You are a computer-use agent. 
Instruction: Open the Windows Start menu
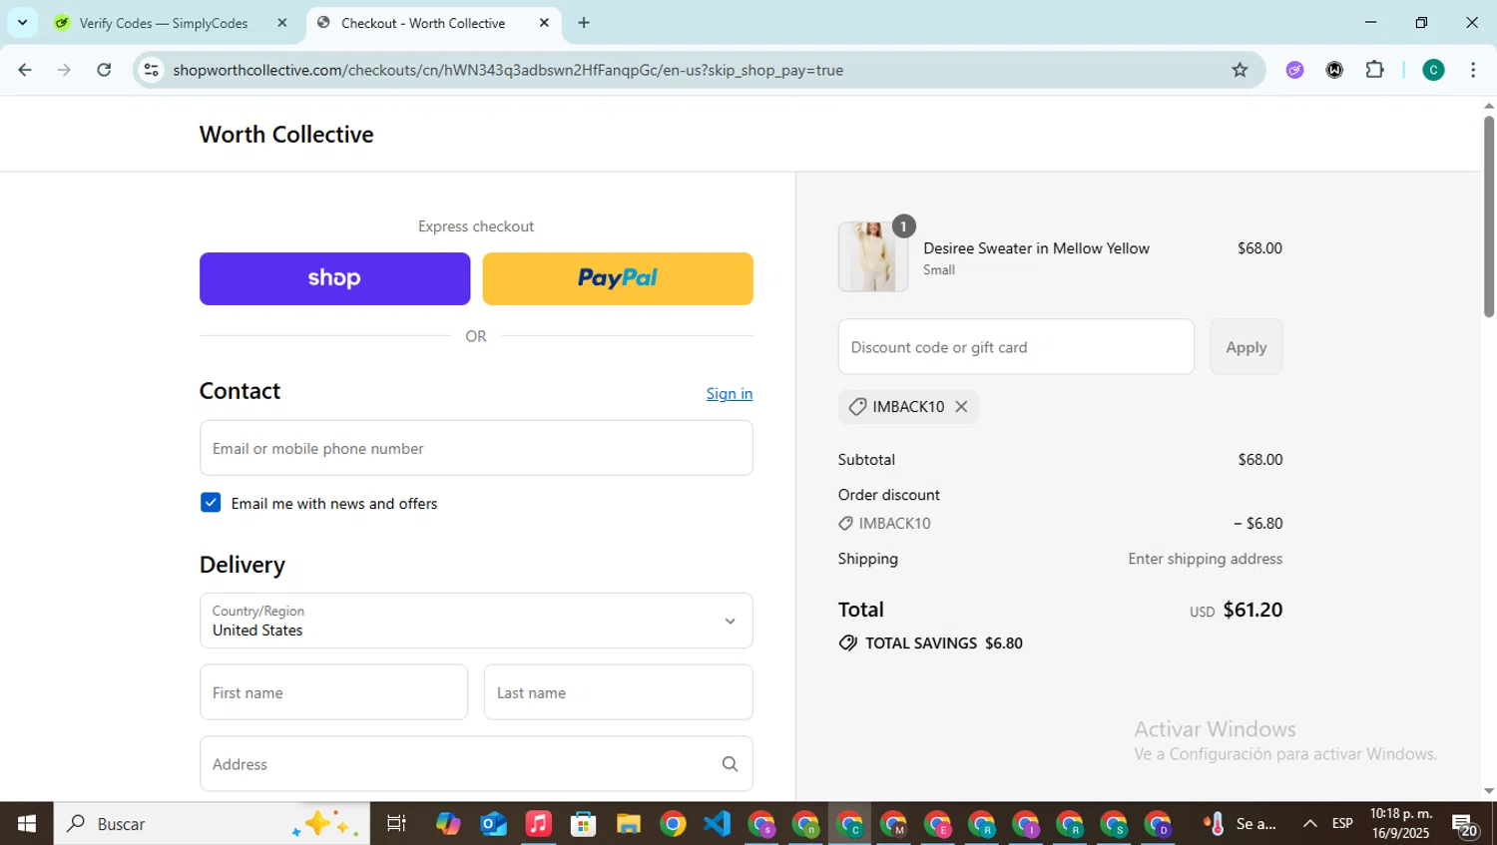pos(27,824)
